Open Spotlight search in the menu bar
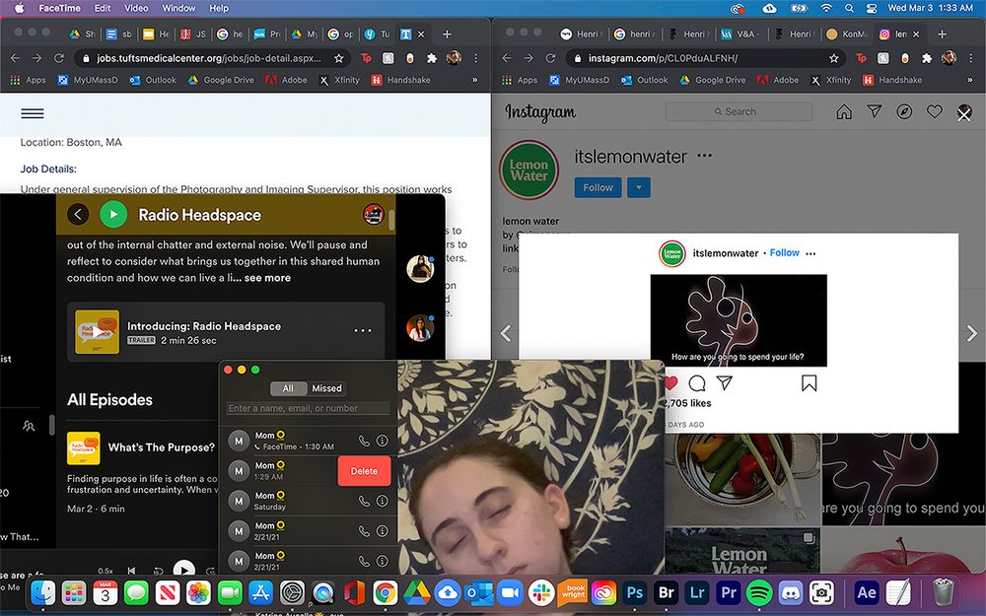This screenshot has width=986, height=616. pyautogui.click(x=849, y=8)
